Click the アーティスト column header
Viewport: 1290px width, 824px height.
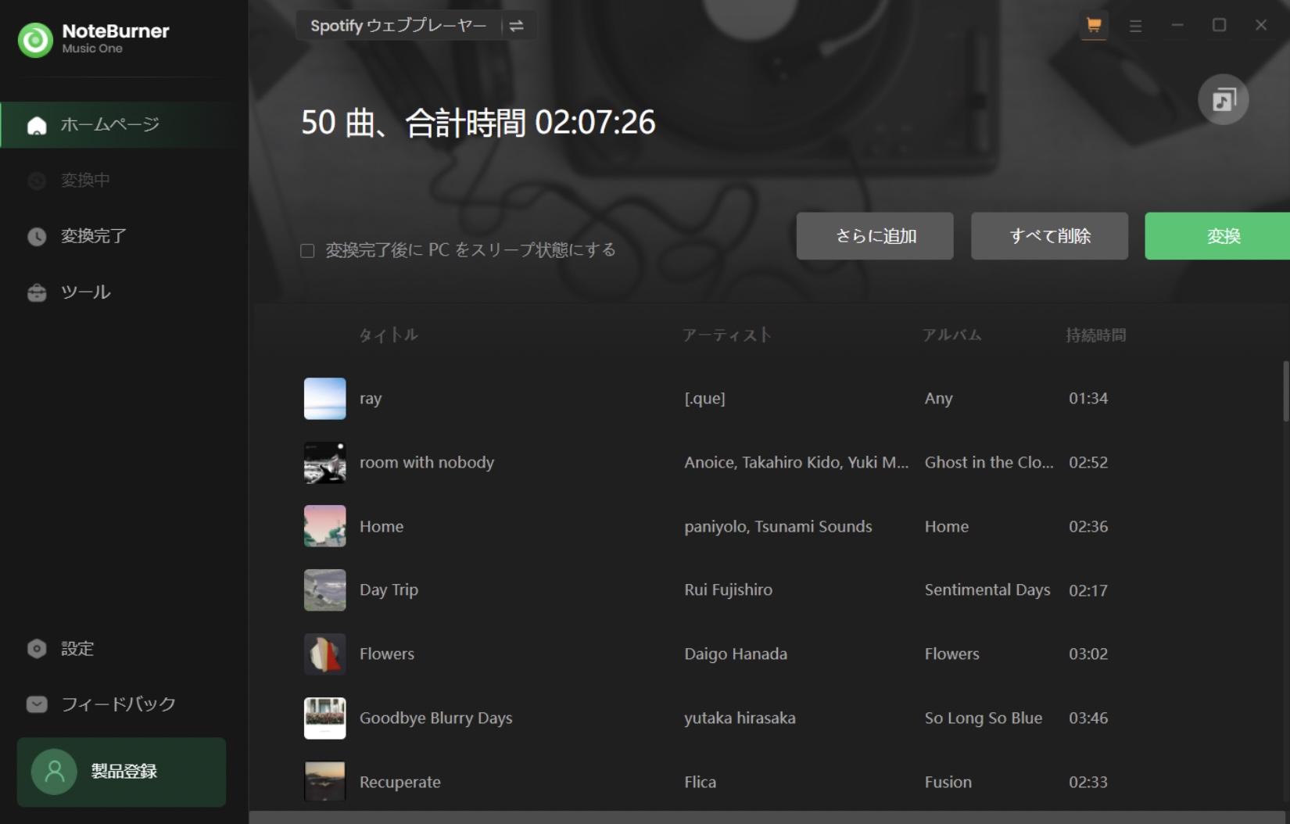click(x=727, y=335)
